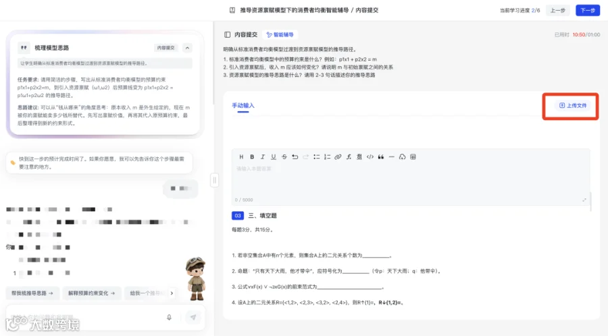Insert hyperlink via chain icon
Viewport: 608px width, 336px height.
338,157
